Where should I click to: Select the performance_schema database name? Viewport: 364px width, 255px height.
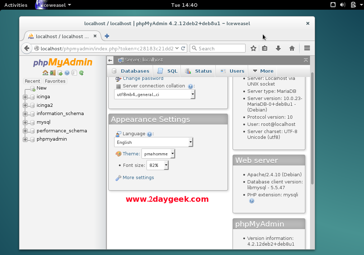(x=62, y=131)
